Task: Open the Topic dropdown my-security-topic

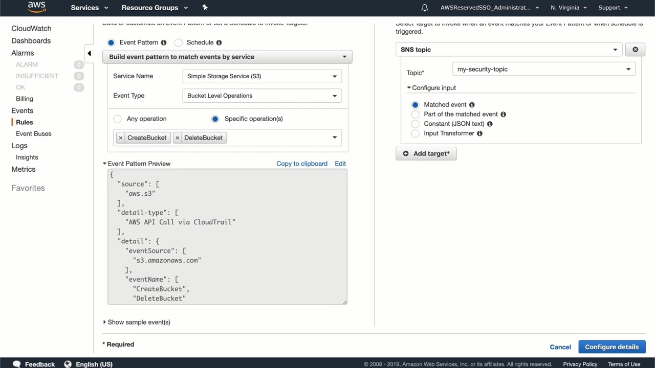Action: tap(543, 69)
